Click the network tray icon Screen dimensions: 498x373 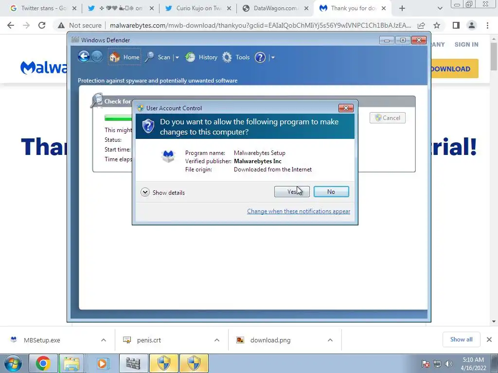click(x=437, y=364)
